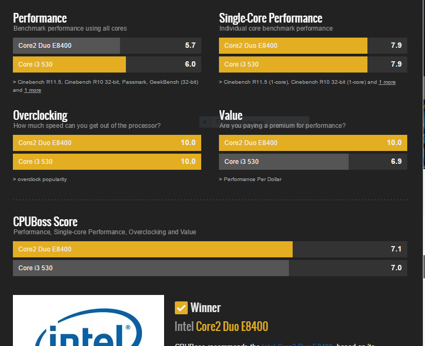Viewport: 425px width, 346px height.
Task: Click Core2 Duo E8400 Single-Core Performance bar
Action: (313, 46)
